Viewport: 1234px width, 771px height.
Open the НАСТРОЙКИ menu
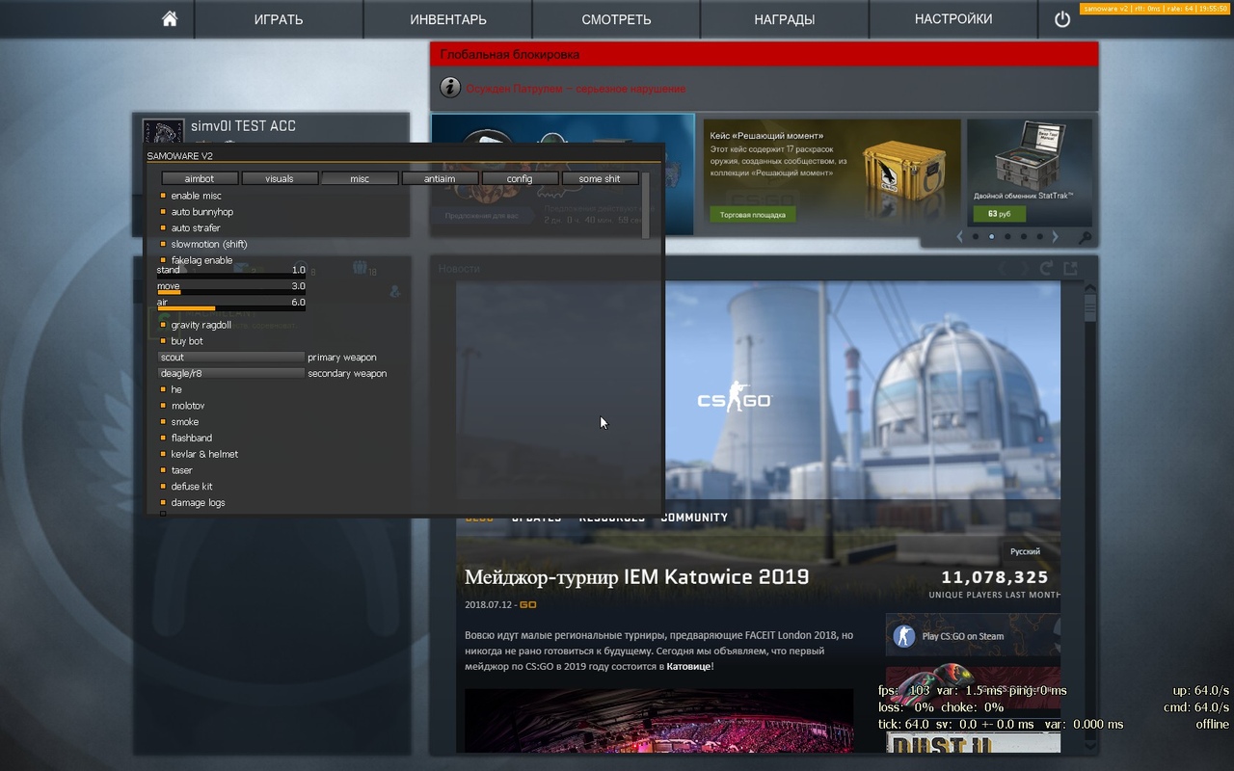click(x=953, y=19)
